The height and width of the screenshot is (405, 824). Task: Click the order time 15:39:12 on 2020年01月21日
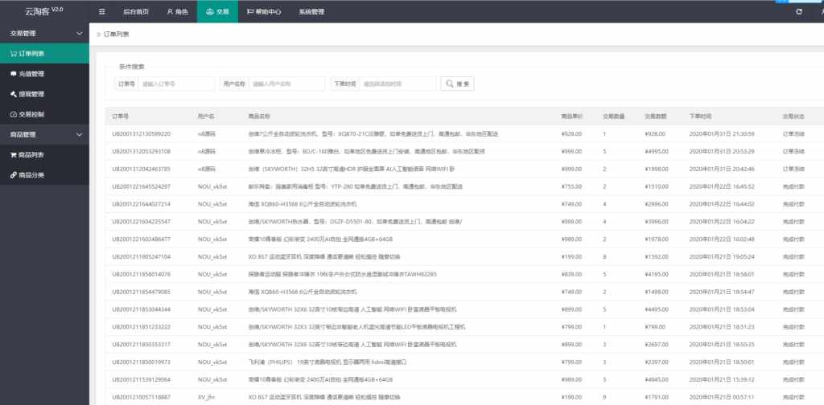722,380
